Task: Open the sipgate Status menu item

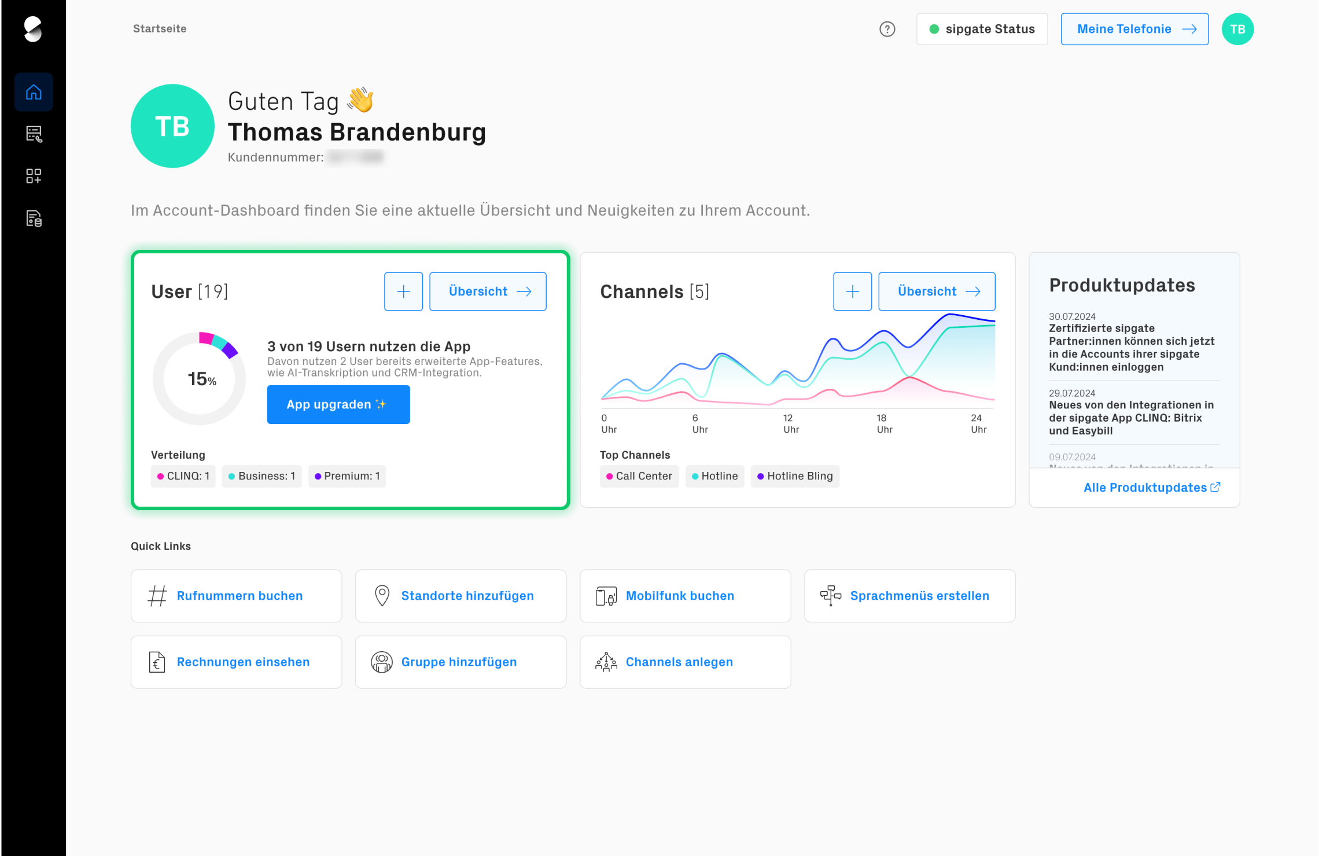Action: pyautogui.click(x=982, y=29)
